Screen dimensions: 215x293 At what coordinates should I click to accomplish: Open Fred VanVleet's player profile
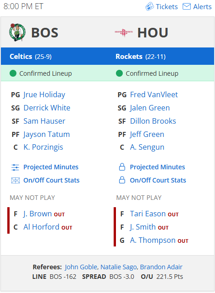point(154,94)
